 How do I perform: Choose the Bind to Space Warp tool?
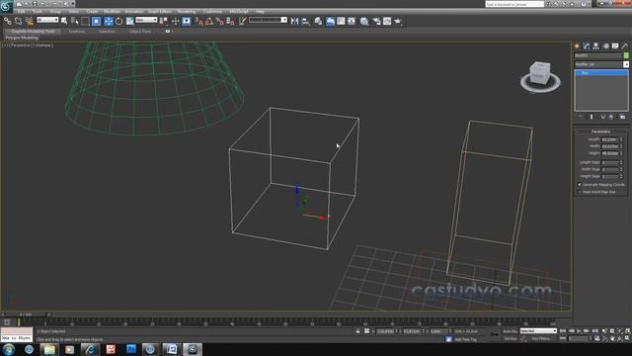[29, 21]
